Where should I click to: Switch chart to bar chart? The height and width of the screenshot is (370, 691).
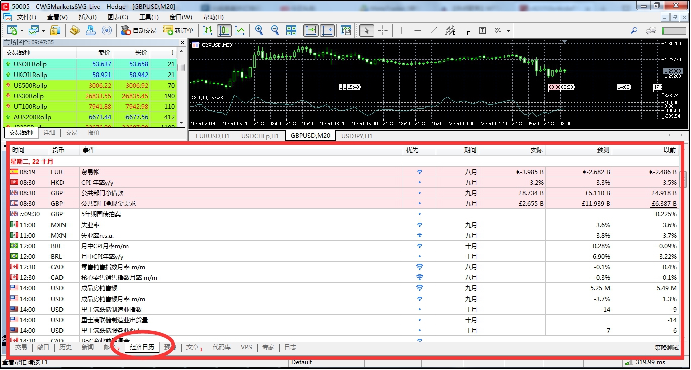(x=207, y=31)
